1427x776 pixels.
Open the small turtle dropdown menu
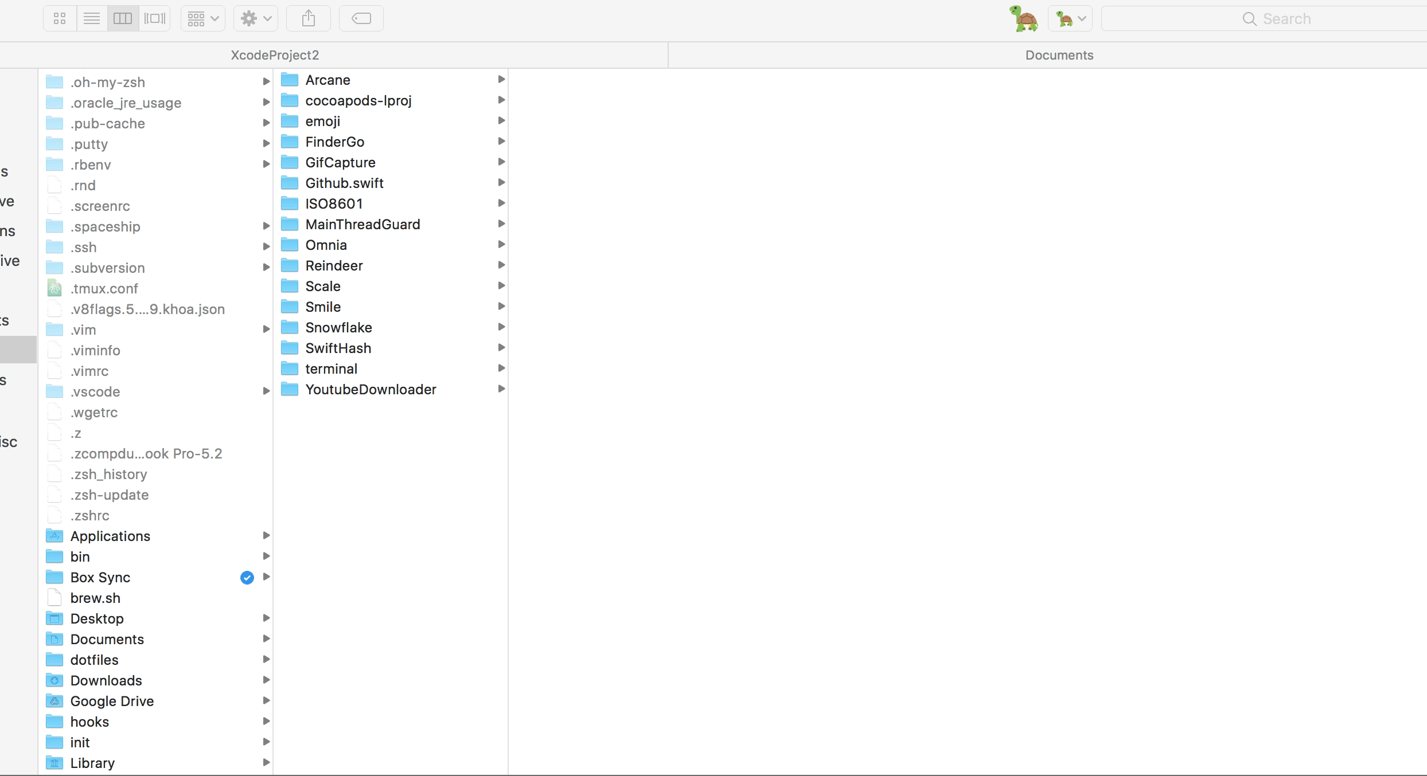1070,19
